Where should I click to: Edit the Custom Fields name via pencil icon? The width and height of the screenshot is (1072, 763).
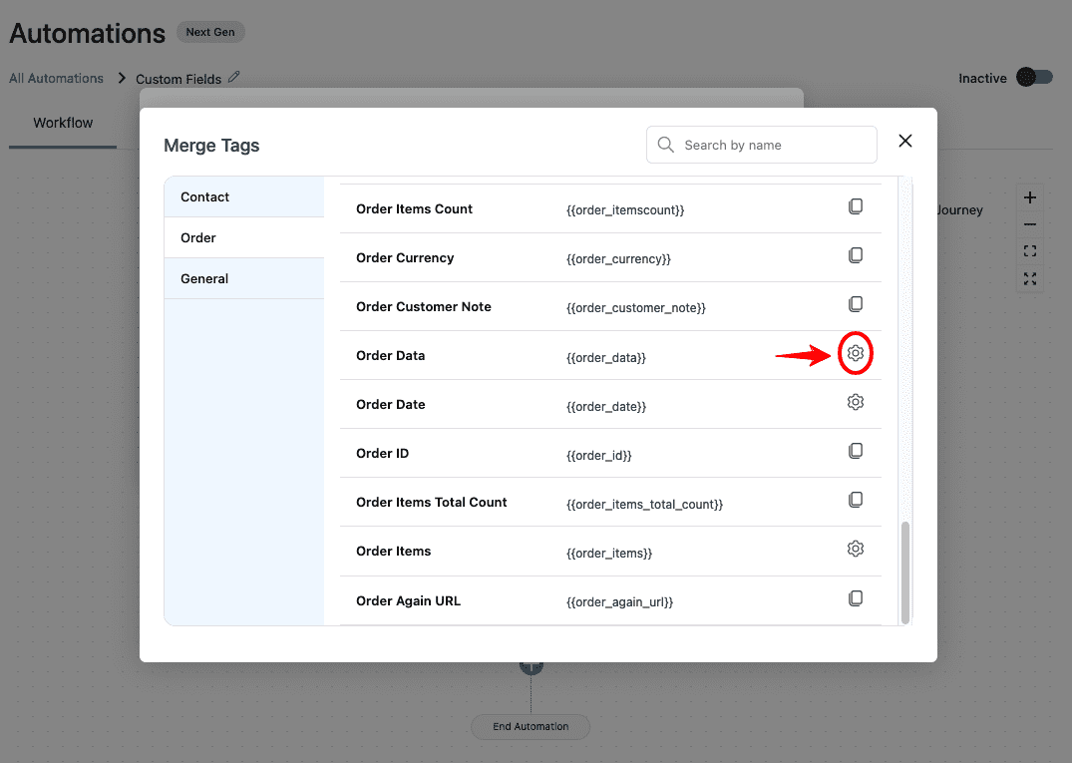tap(235, 77)
